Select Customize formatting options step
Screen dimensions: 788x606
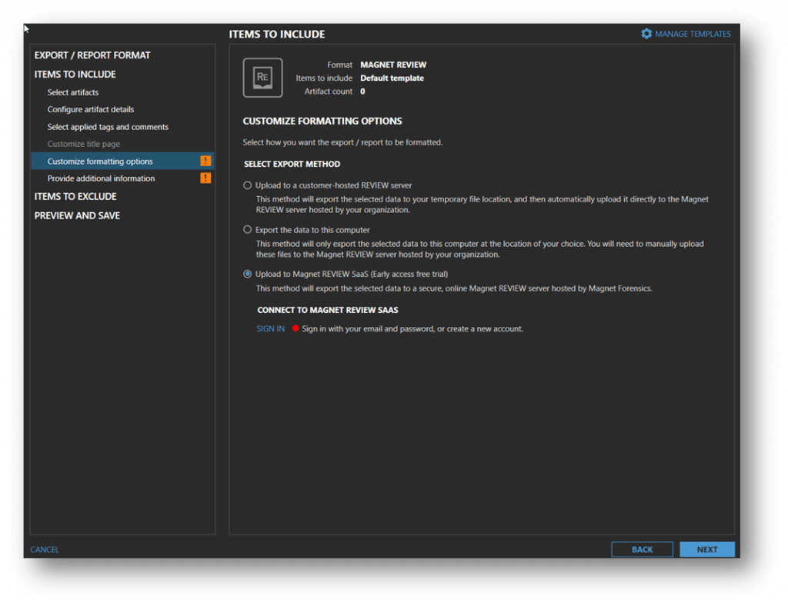tap(122, 161)
